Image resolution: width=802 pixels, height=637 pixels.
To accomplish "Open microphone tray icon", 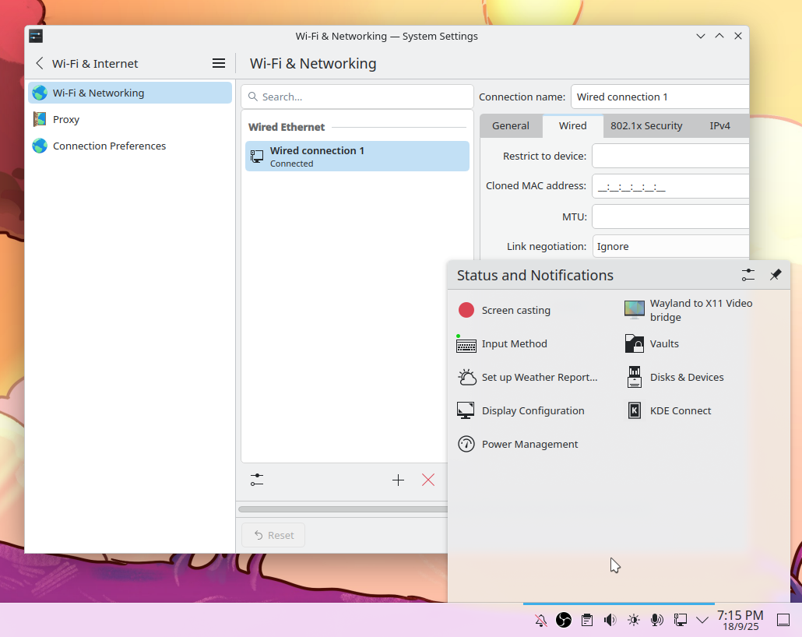I will pos(656,620).
